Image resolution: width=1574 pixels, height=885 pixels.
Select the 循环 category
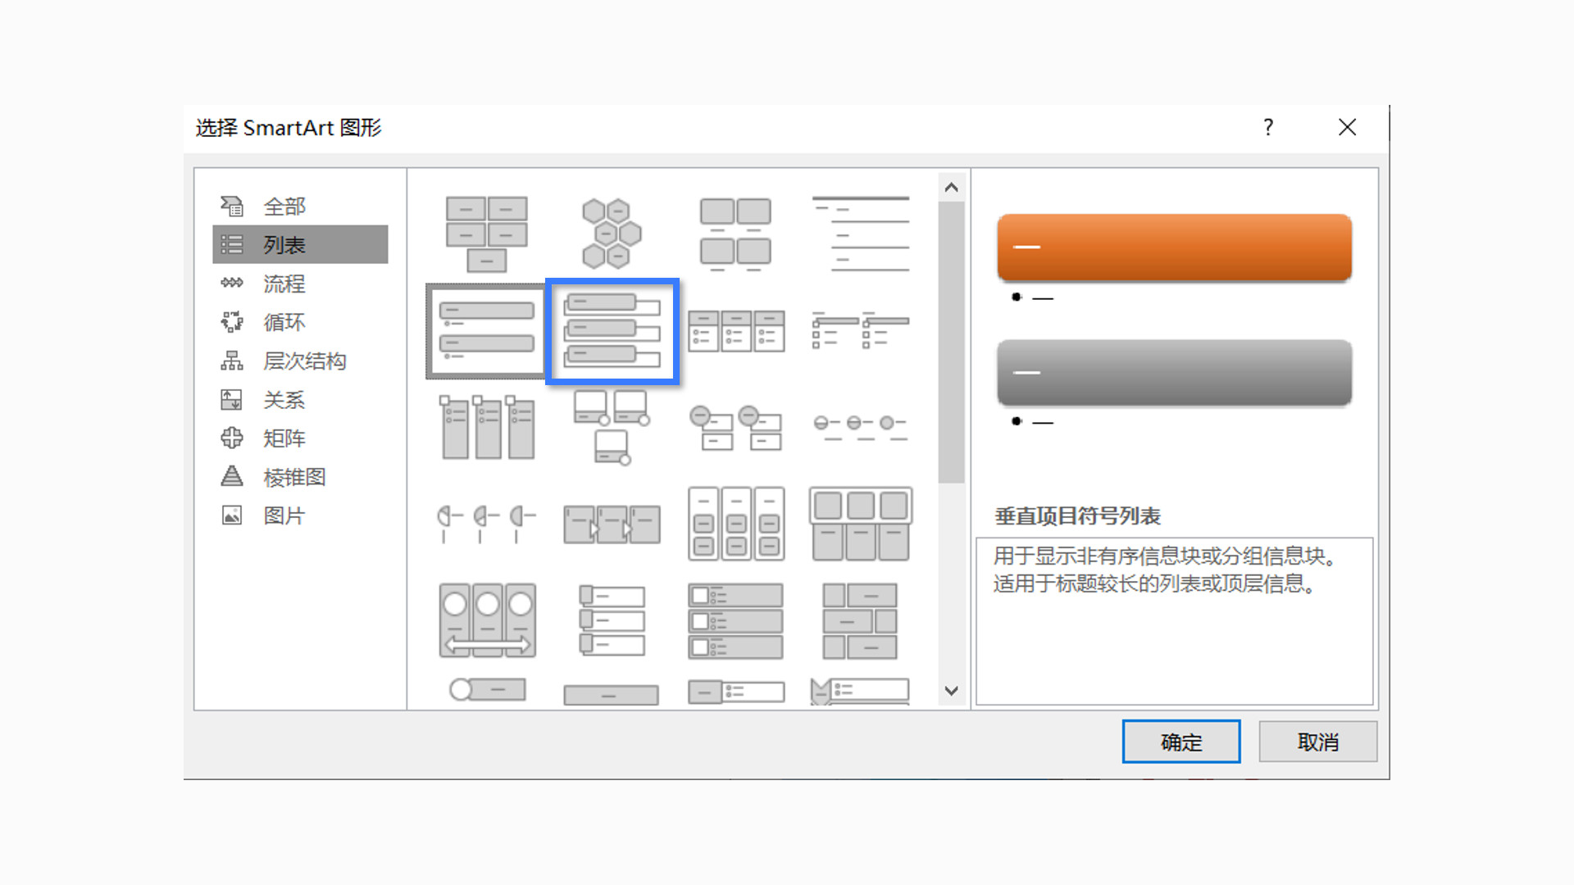point(284,322)
